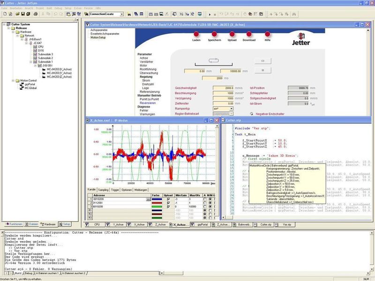The width and height of the screenshot is (375, 281).
Task: Click the red Download circle icon
Action: pos(249,34)
